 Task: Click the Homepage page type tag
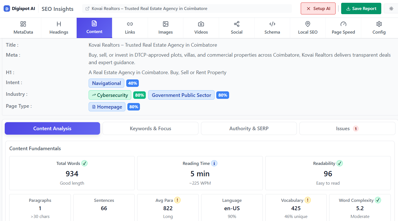[107, 107]
